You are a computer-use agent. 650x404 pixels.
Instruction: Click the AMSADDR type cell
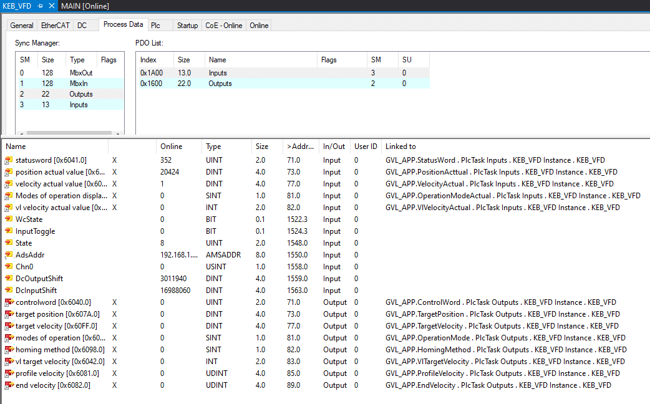click(x=223, y=255)
